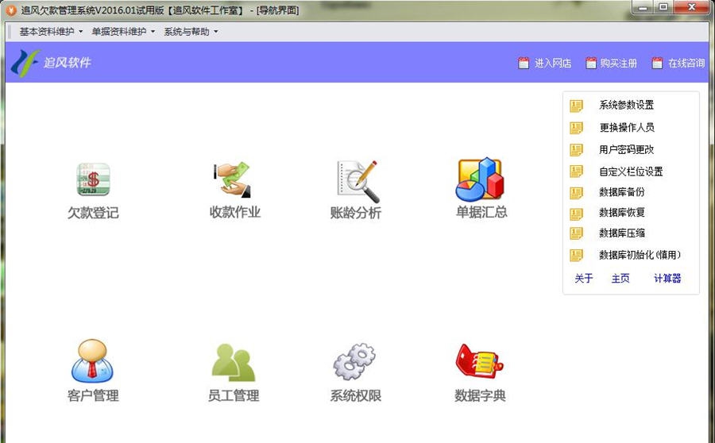Click the note icon beside 数据库初始化
The height and width of the screenshot is (443, 715).
click(x=577, y=255)
